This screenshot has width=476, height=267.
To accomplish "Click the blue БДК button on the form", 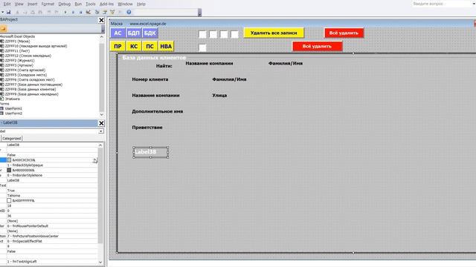I will pyautogui.click(x=149, y=33).
